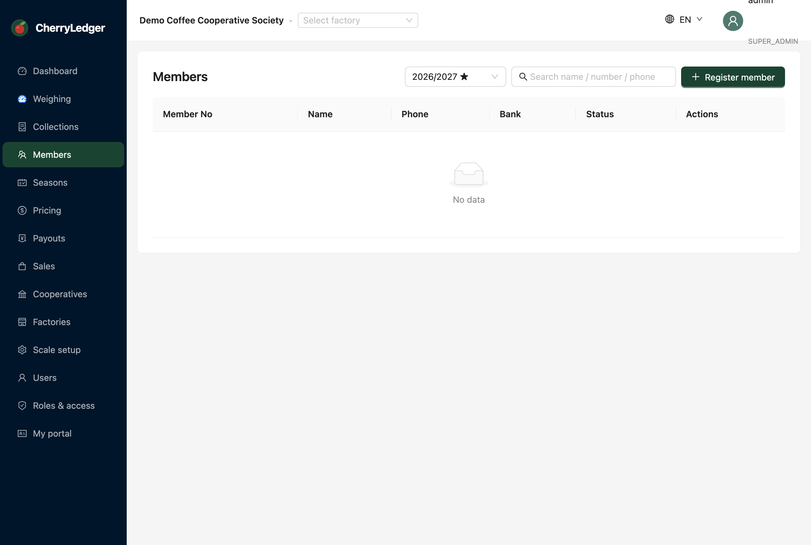Click the Collections ledger icon in sidebar
The height and width of the screenshot is (545, 811).
pyautogui.click(x=22, y=126)
